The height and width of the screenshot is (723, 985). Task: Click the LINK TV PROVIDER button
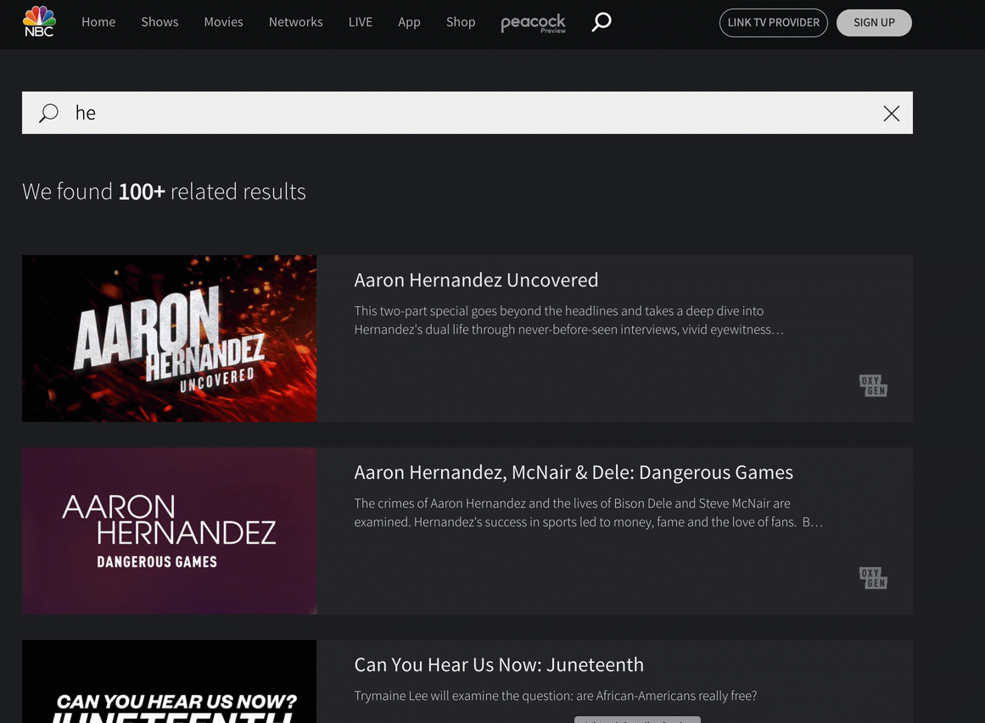point(773,23)
